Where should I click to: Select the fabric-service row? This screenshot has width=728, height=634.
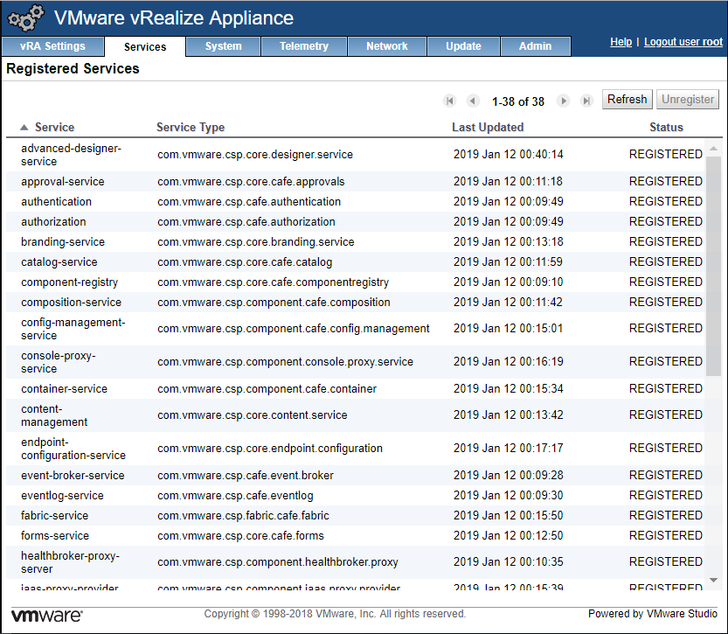[355, 516]
